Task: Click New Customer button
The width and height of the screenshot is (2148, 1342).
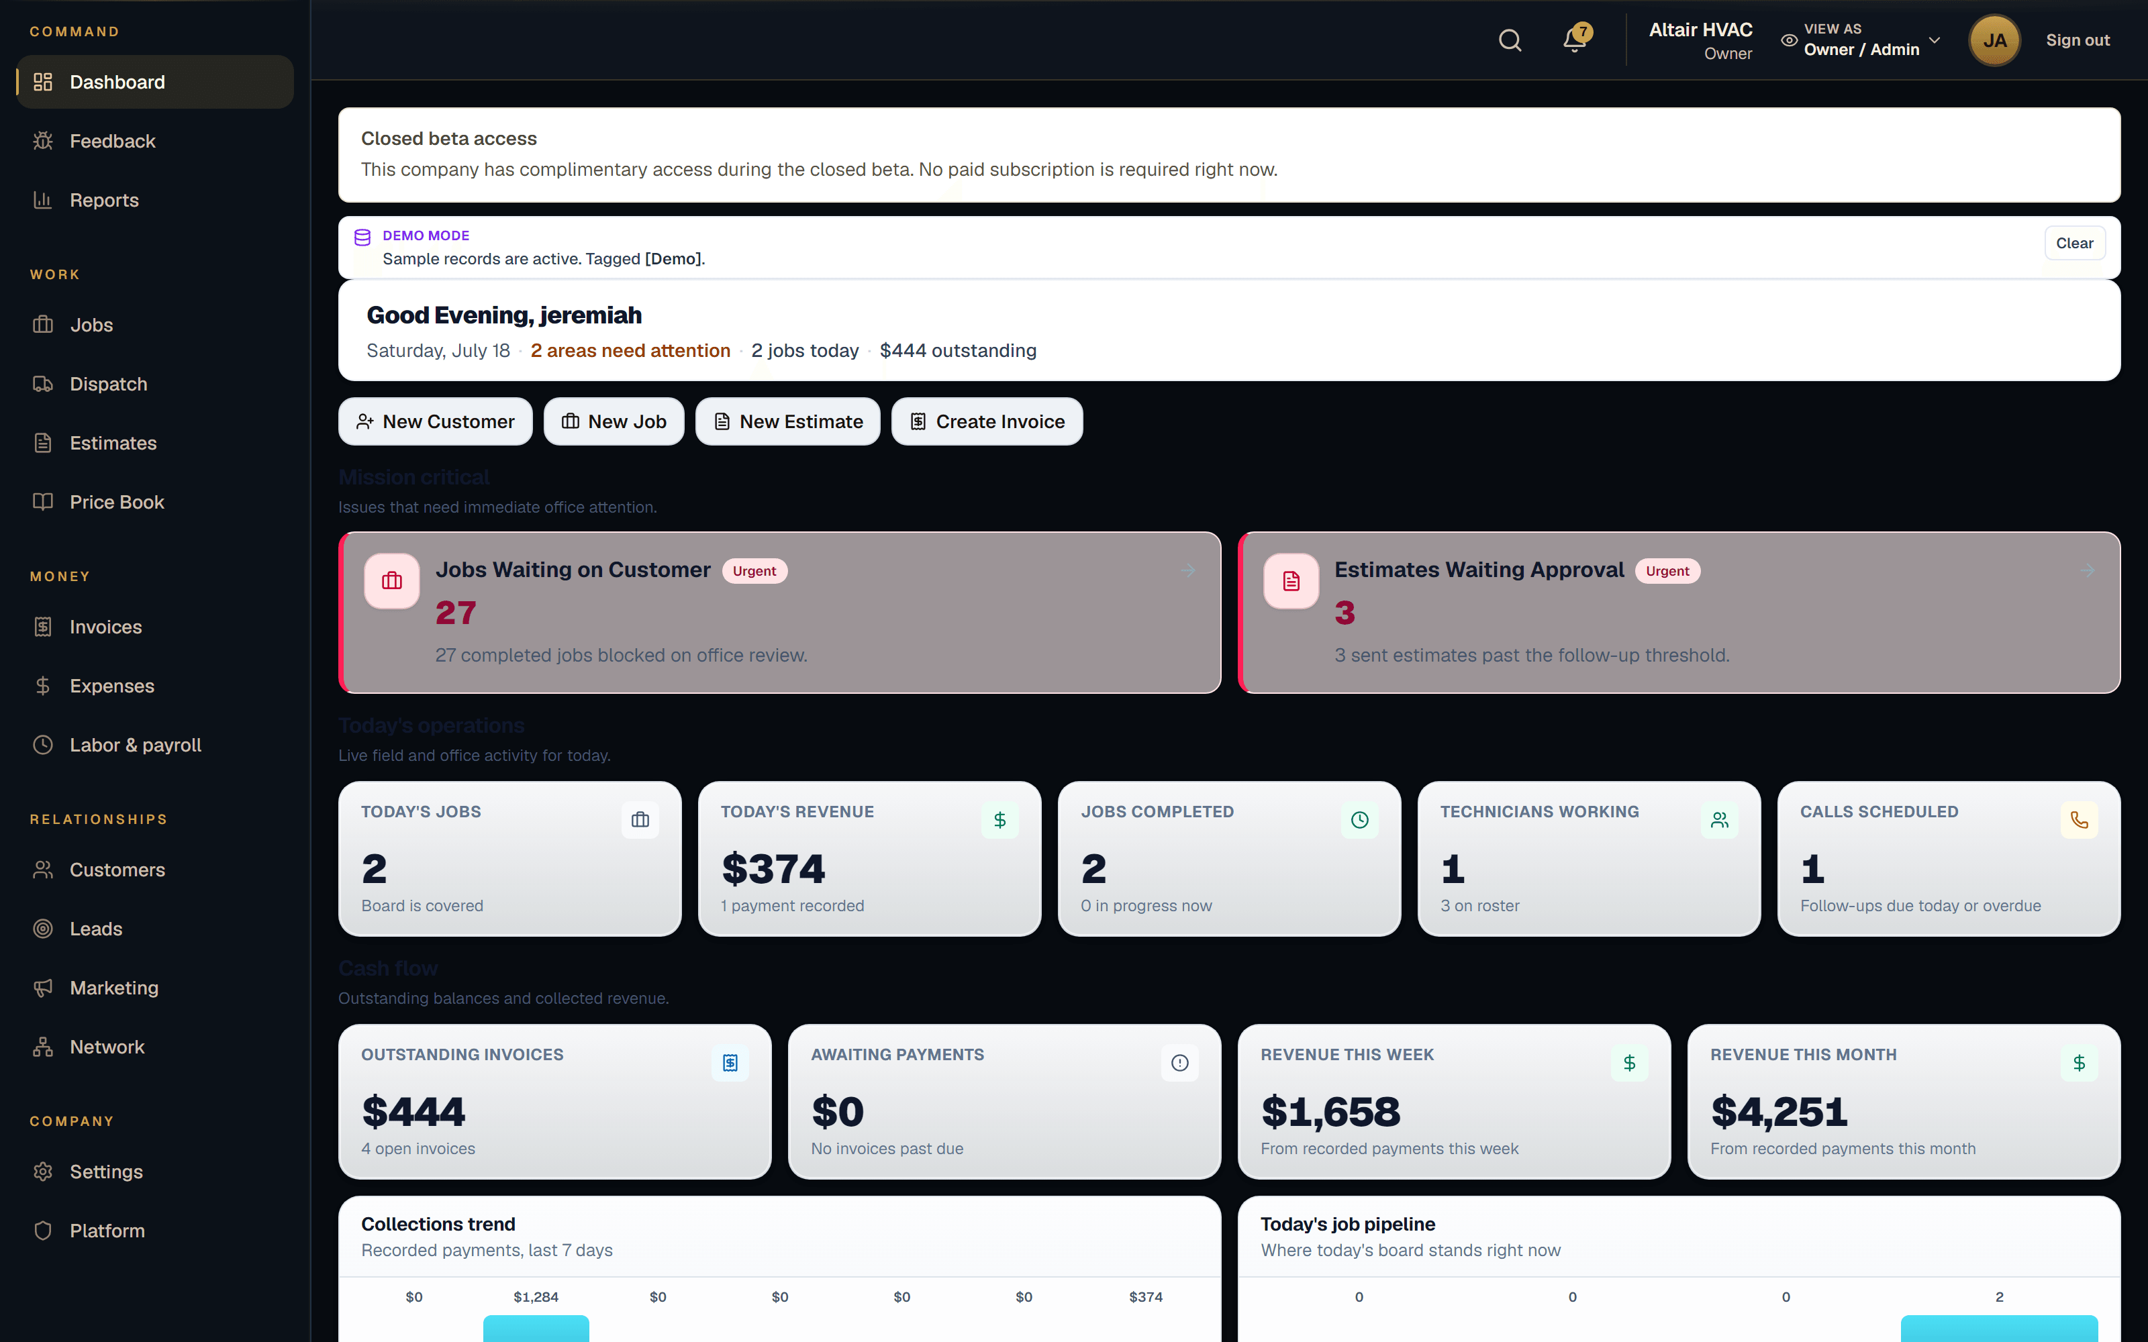Action: pos(435,421)
